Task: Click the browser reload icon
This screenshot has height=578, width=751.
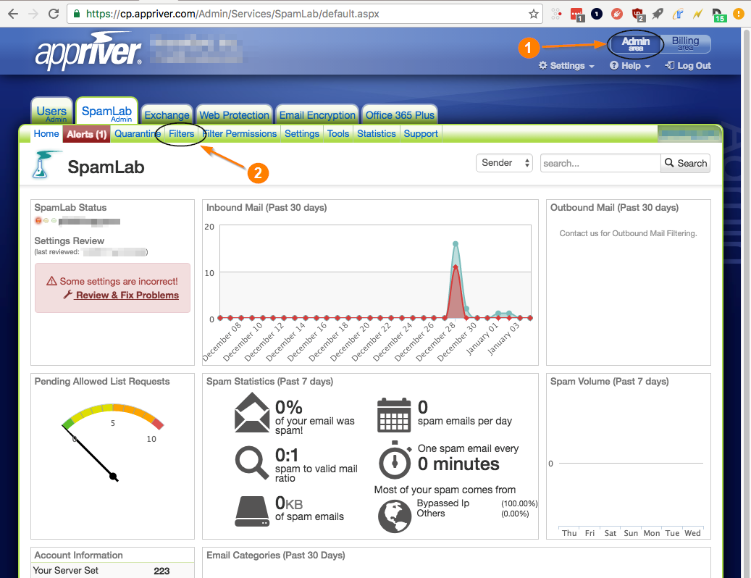Action: (53, 14)
